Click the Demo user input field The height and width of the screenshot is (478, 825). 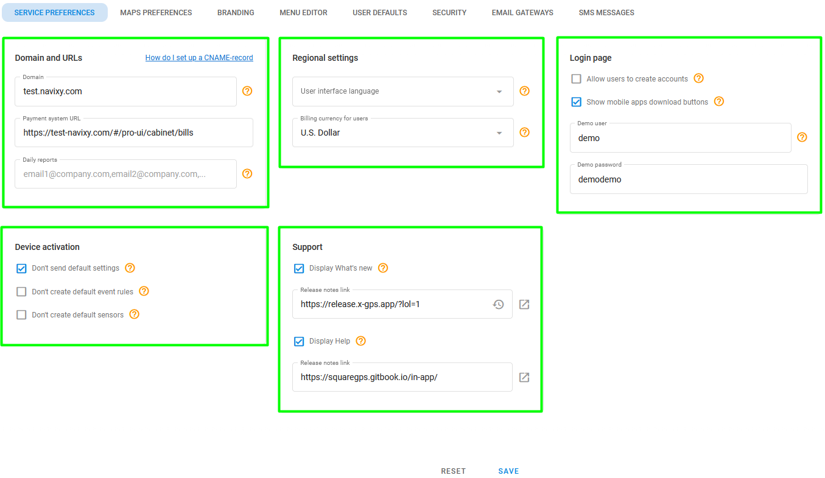click(681, 138)
